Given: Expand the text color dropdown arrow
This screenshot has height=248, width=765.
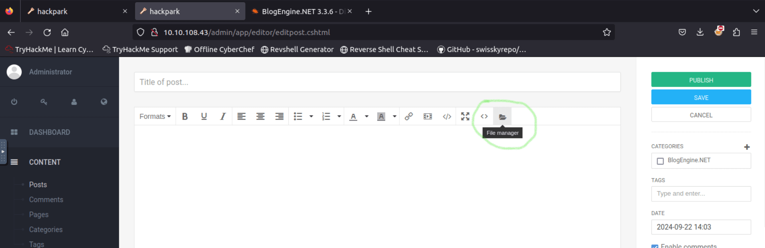Looking at the screenshot, I should 366,116.
